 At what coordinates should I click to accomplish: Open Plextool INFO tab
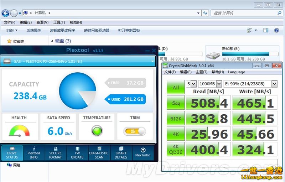tap(34, 153)
